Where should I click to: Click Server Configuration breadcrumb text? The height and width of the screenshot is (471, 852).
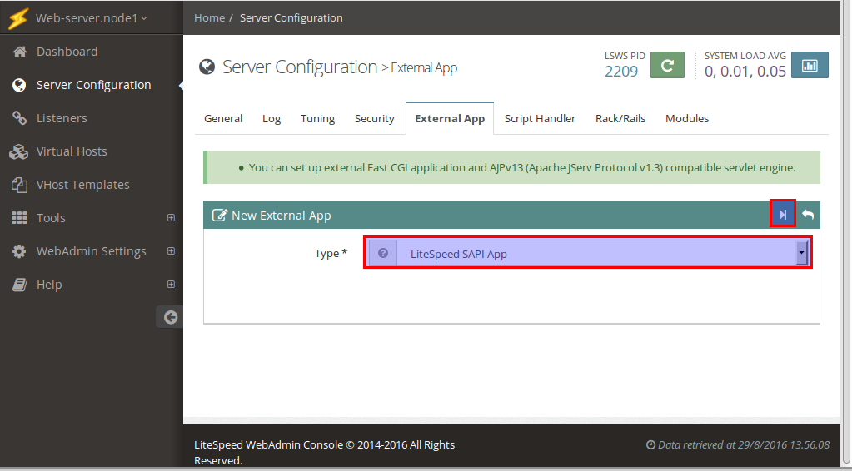[x=291, y=18]
